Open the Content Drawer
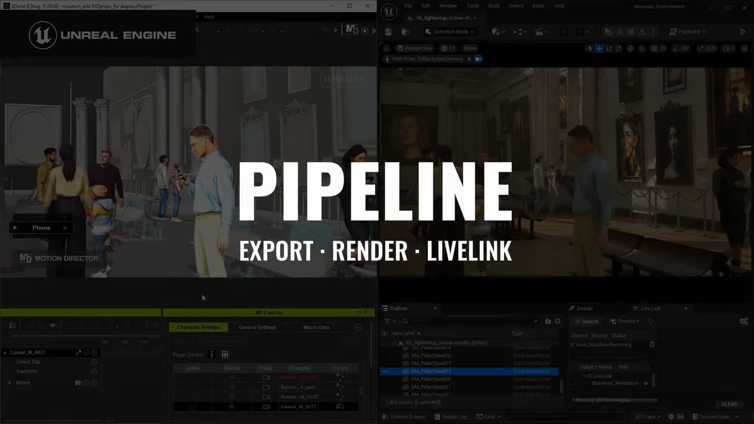This screenshot has width=754, height=424. [404, 417]
